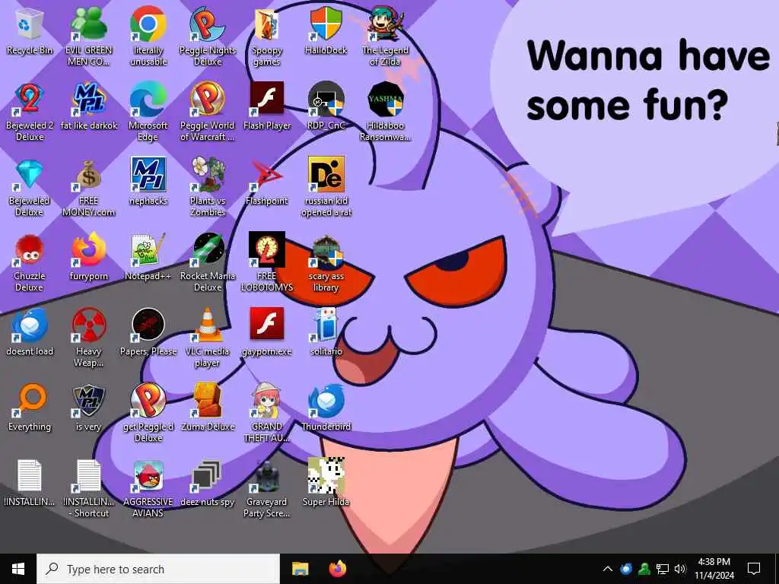This screenshot has width=779, height=584.
Task: Open the Windows Start menu
Action: 18,569
